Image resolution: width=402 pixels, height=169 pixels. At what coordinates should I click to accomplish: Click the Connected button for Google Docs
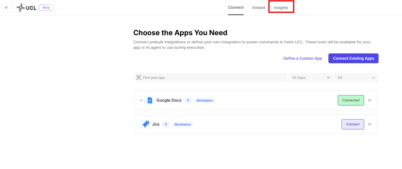click(351, 100)
